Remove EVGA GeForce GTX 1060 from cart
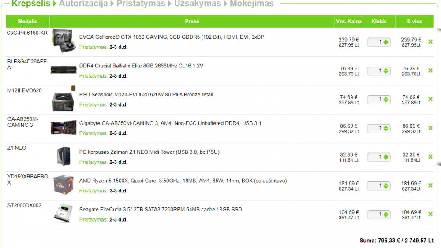Viewport: 441px width, 248px height. [430, 42]
